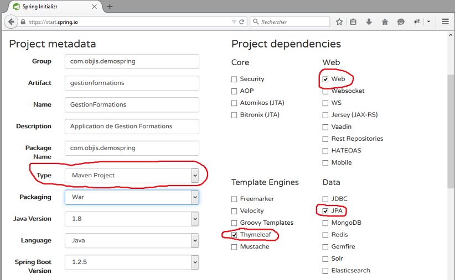The height and width of the screenshot is (280, 455).
Task: Check the AOP checkbox
Action: pos(234,91)
